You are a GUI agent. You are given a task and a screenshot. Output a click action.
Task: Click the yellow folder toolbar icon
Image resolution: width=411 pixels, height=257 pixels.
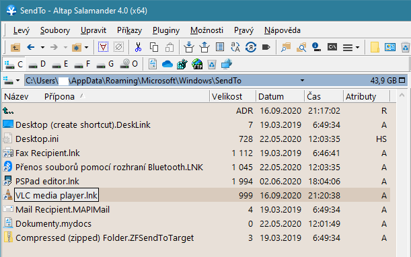[x=375, y=47]
